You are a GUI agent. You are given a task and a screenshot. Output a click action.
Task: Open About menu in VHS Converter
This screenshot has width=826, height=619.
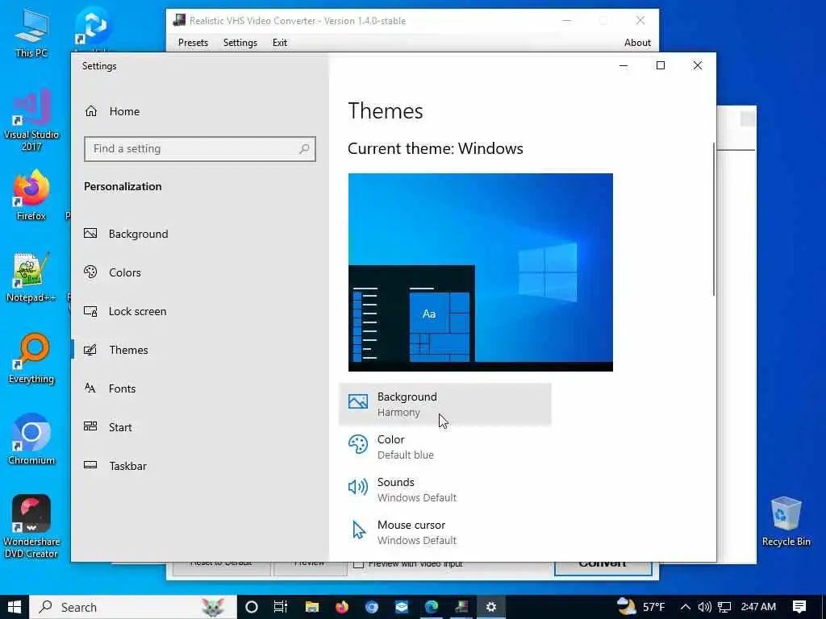click(637, 43)
